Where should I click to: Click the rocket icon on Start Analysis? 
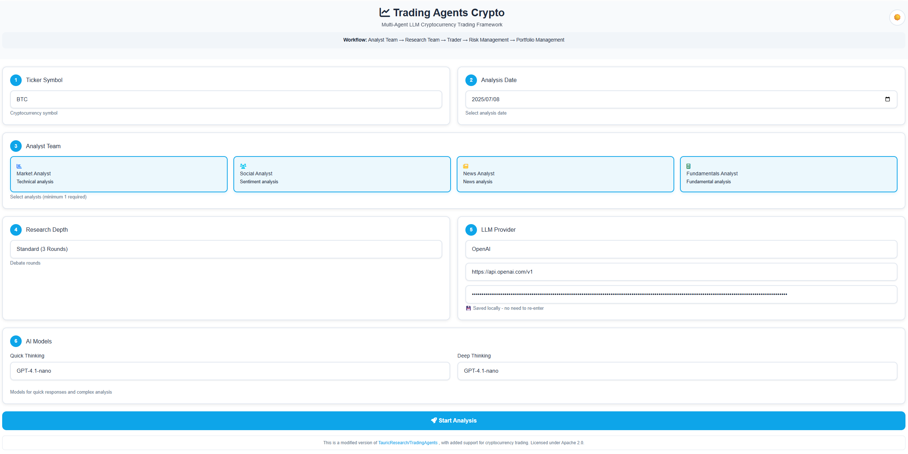[x=434, y=421]
